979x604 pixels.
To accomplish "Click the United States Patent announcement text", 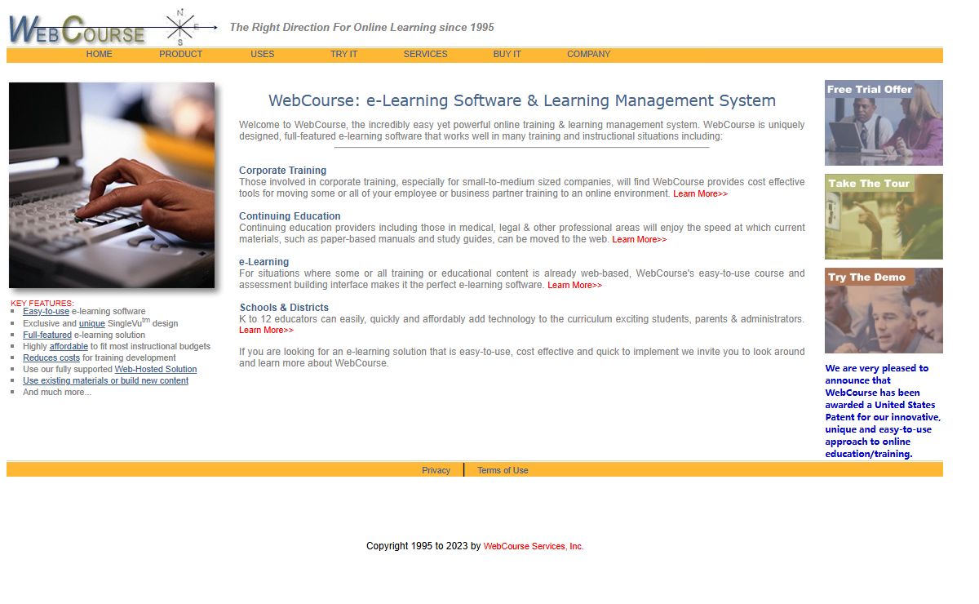I will click(883, 411).
